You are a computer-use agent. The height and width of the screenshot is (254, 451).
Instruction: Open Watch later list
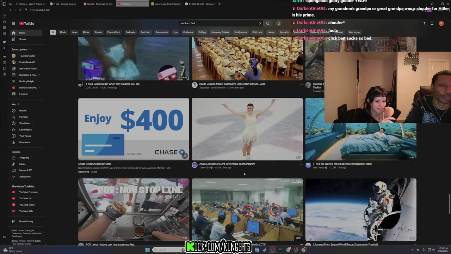(x=26, y=123)
